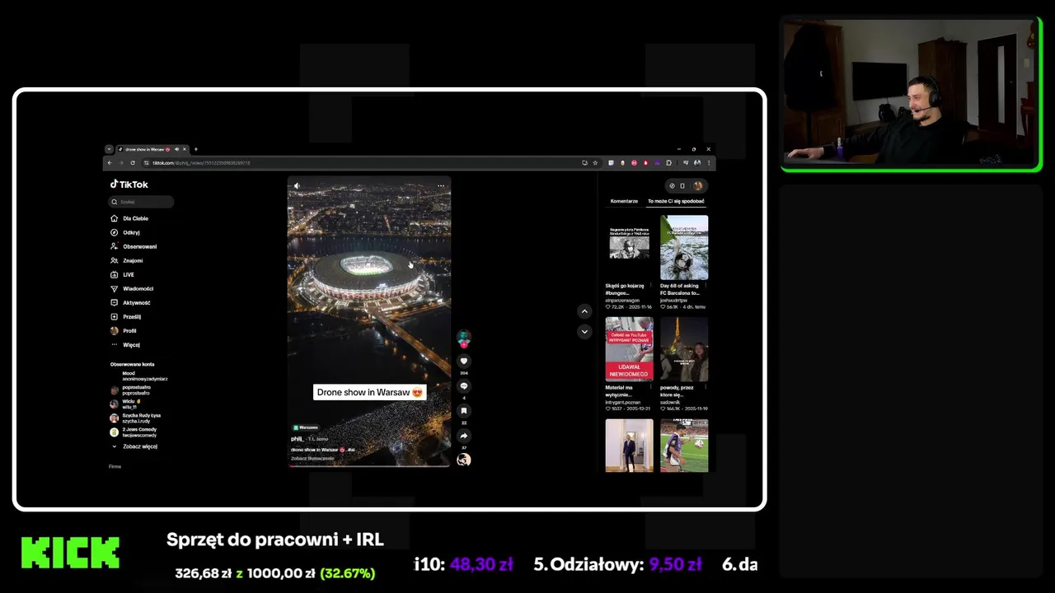Screen dimensions: 1055x593
Task: Open Profil from the sidebar
Action: click(124, 330)
